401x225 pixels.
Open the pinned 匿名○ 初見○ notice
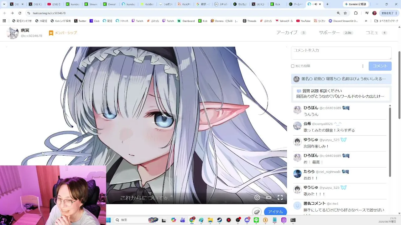click(x=341, y=79)
